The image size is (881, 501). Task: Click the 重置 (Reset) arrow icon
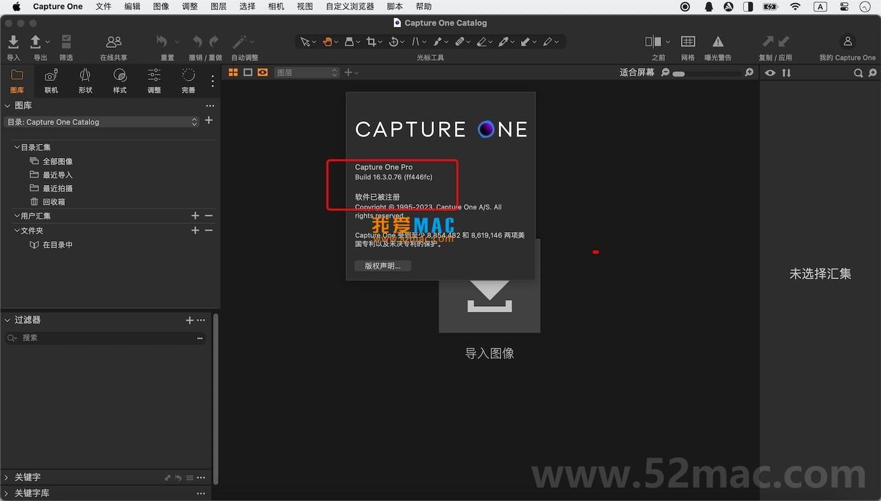click(162, 42)
